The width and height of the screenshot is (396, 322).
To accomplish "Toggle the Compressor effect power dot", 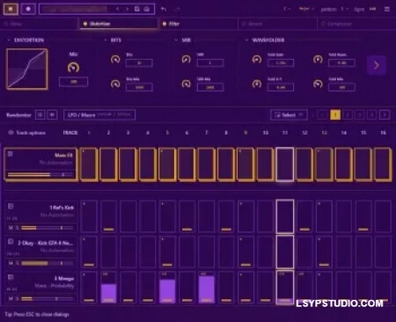I will pyautogui.click(x=323, y=24).
